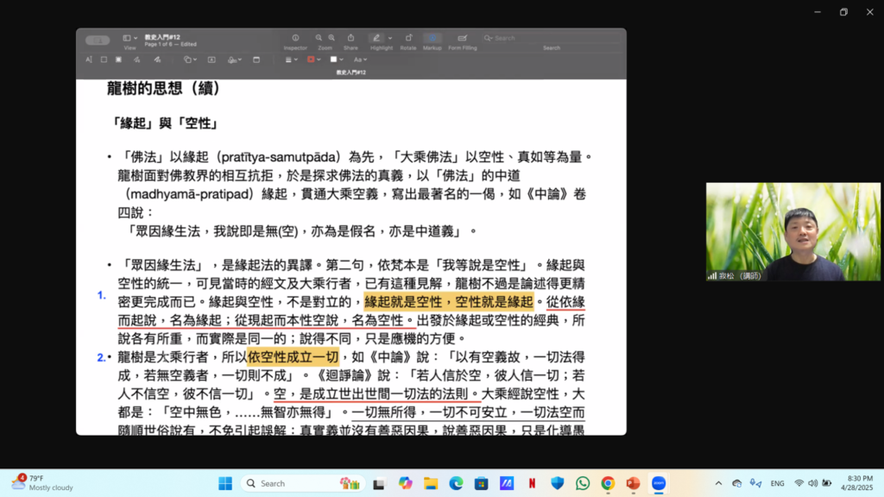This screenshot has height=497, width=884.
Task: Toggle the Markup toolbar
Action: [433, 39]
